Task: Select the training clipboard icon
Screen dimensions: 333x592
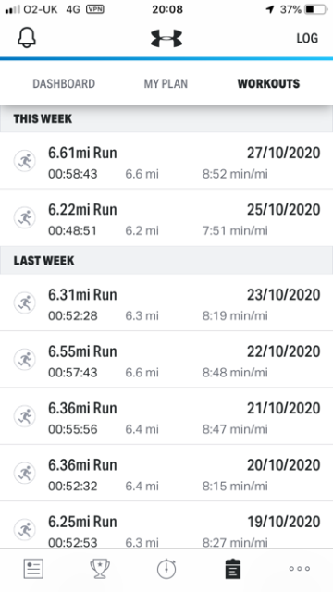Action: 233,569
